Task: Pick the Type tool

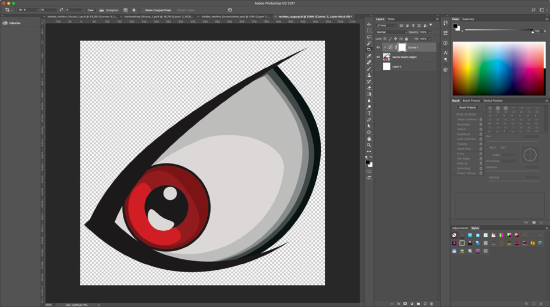Action: pyautogui.click(x=369, y=113)
